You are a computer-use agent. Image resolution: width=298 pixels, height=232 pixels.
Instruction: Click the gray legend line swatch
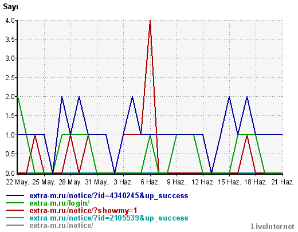point(15,225)
